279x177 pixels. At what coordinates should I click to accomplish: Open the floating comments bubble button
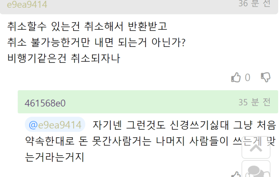pos(255,171)
